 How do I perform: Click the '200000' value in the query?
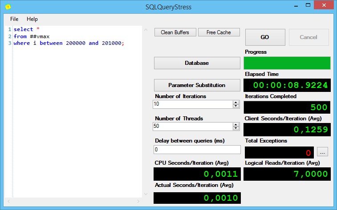[76, 43]
